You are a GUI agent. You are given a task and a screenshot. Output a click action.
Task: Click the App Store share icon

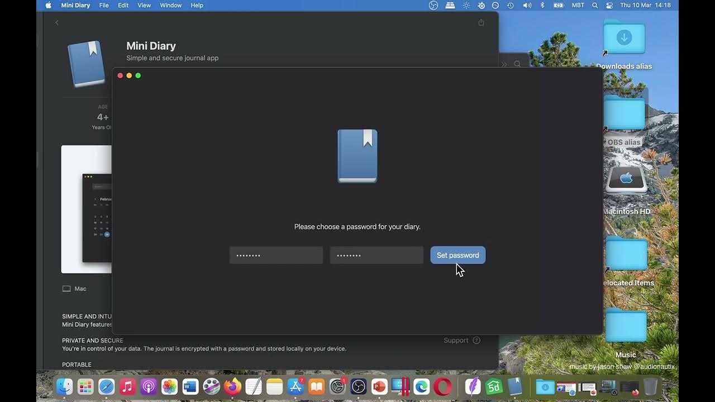click(x=481, y=22)
